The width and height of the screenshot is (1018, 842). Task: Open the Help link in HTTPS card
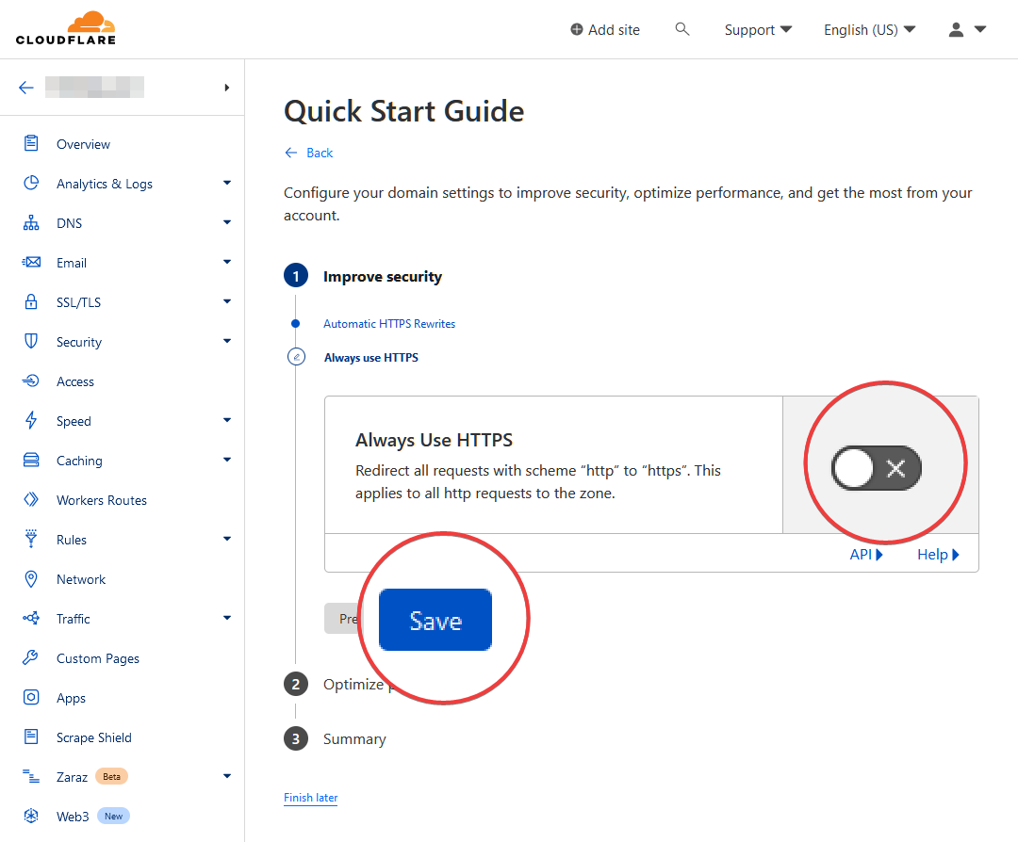point(938,555)
